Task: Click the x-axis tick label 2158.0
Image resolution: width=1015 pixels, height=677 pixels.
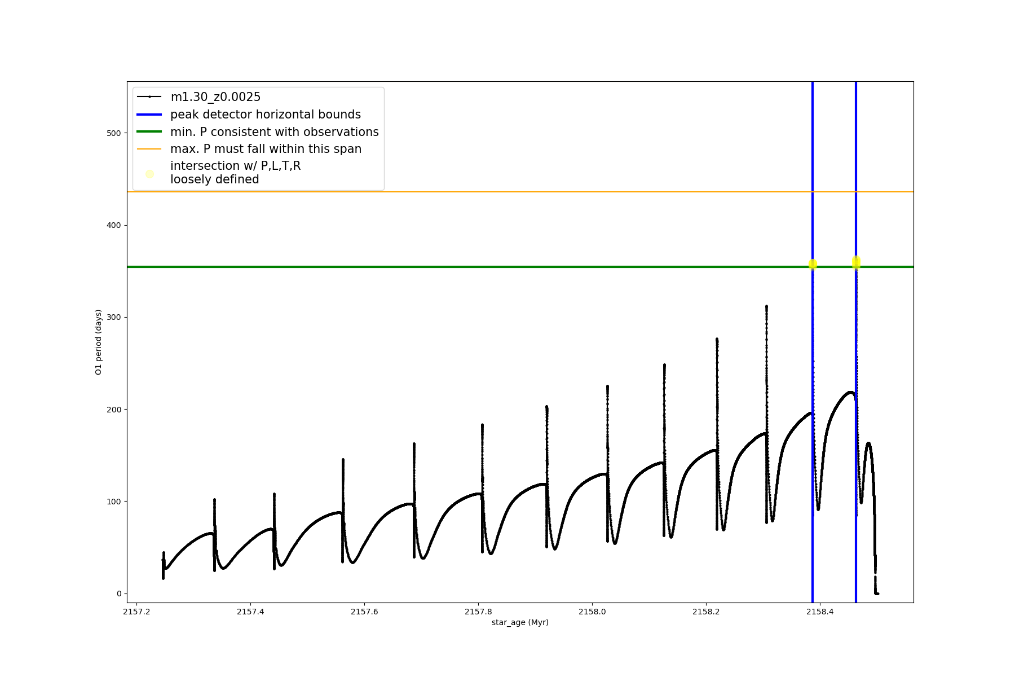Action: click(x=592, y=612)
